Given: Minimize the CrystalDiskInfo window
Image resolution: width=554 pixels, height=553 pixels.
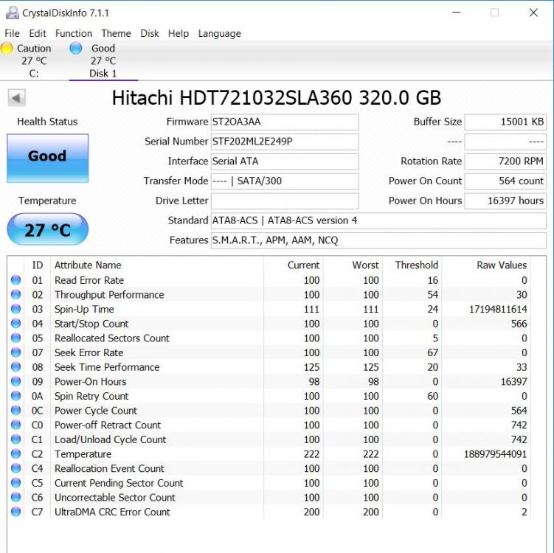Looking at the screenshot, I should 457,13.
